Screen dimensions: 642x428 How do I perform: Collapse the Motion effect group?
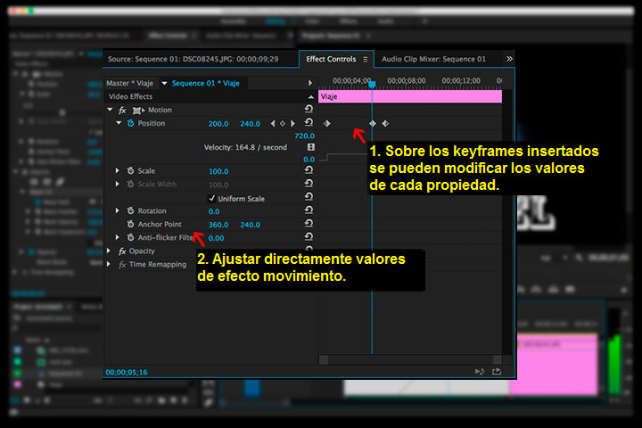(110, 110)
